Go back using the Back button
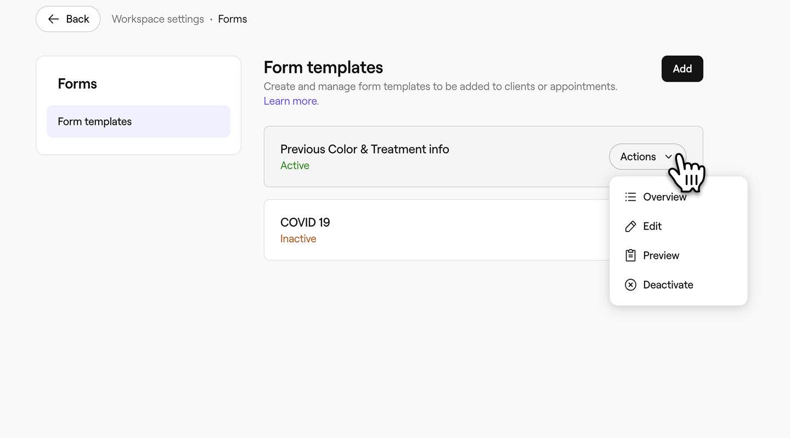 (x=68, y=19)
